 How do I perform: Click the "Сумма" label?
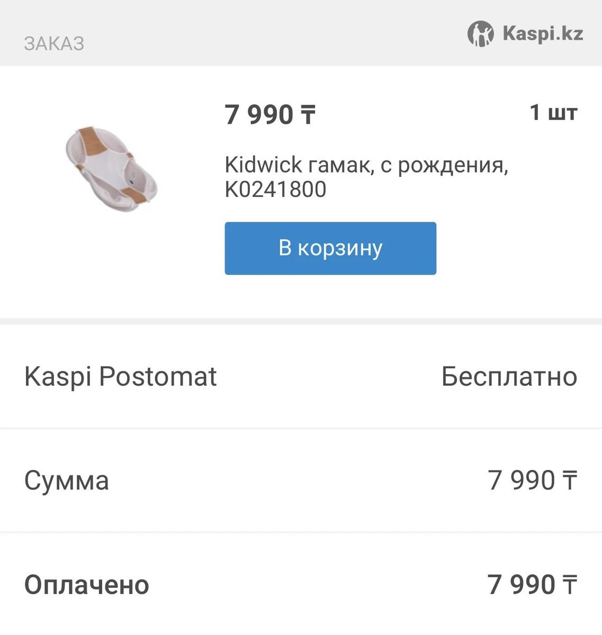67,480
